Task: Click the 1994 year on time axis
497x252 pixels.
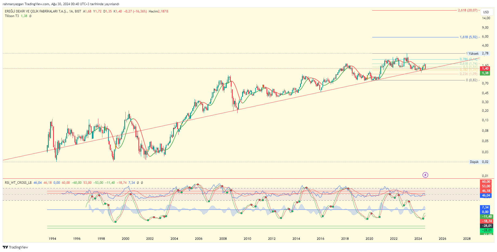Action: click(52, 239)
